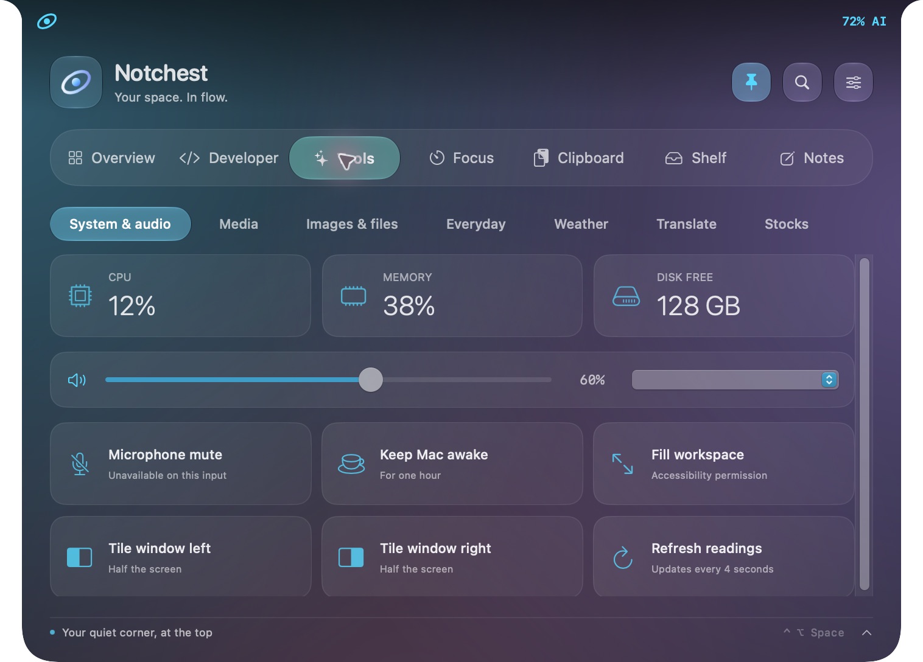Click the 128 GB disk free value
This screenshot has height=662, width=923.
698,306
